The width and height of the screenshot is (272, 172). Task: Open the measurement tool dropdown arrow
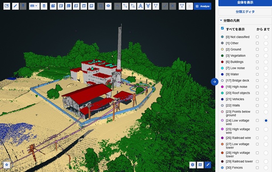coord(36,6)
